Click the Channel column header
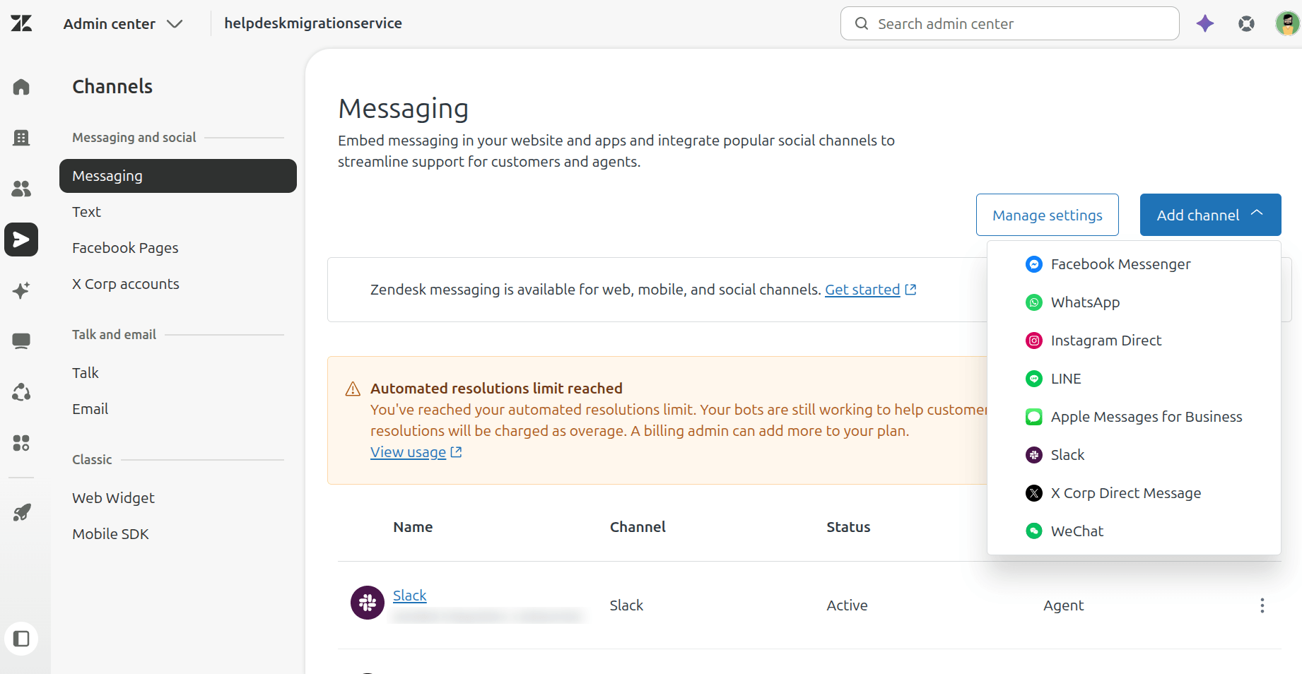The width and height of the screenshot is (1302, 674). pyautogui.click(x=638, y=527)
